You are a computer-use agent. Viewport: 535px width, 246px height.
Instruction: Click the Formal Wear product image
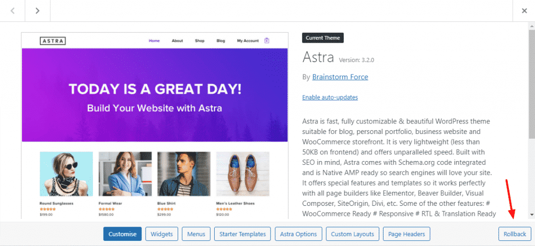coord(125,174)
